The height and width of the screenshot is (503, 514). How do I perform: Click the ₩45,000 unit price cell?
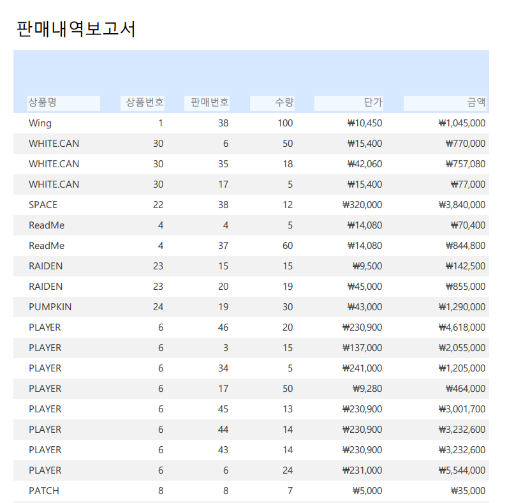(365, 287)
